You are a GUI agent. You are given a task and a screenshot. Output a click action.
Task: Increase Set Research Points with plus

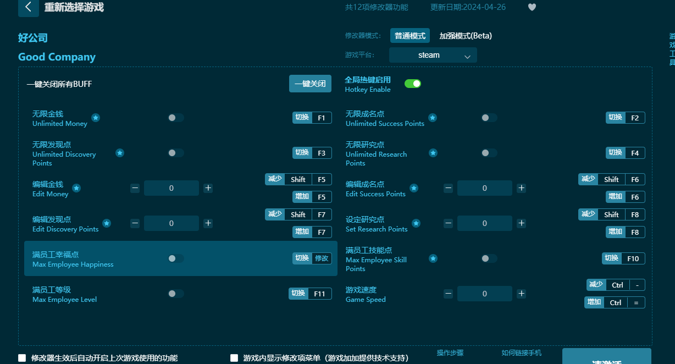pos(521,223)
